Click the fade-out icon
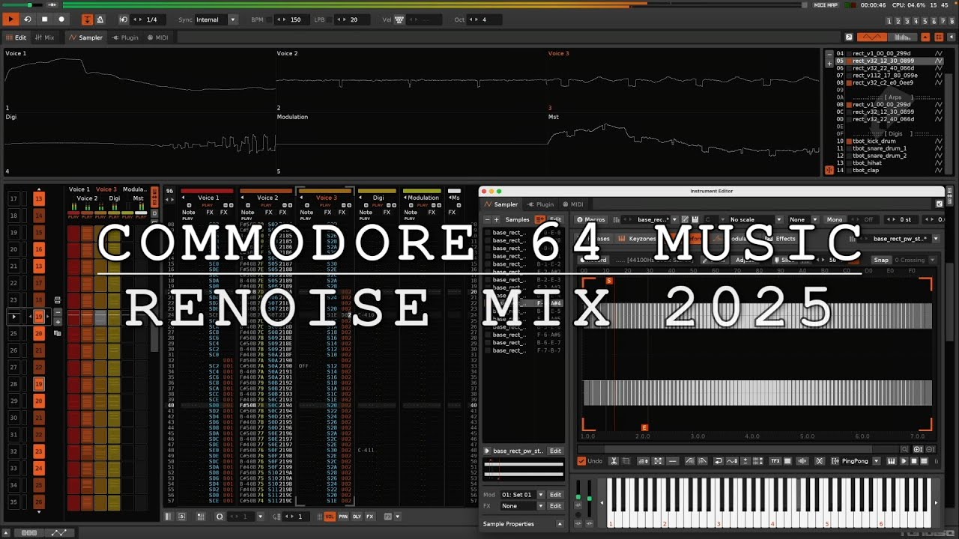The image size is (959, 539). point(702,461)
